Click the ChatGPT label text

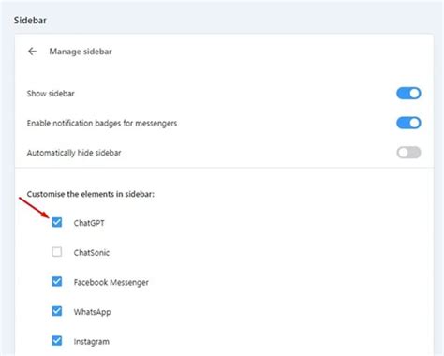coord(89,223)
